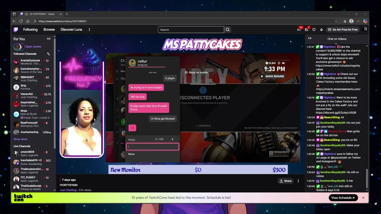Close the Twitch browser tab

click(60, 14)
